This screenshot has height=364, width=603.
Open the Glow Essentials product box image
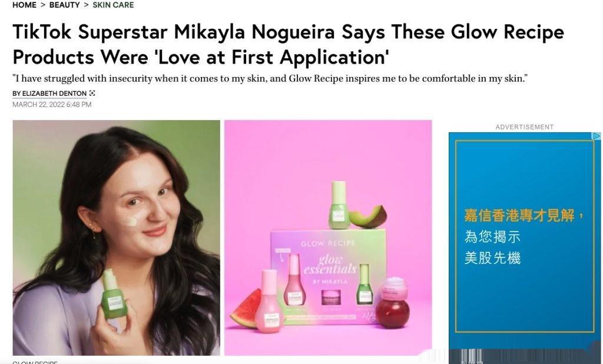coord(328,238)
